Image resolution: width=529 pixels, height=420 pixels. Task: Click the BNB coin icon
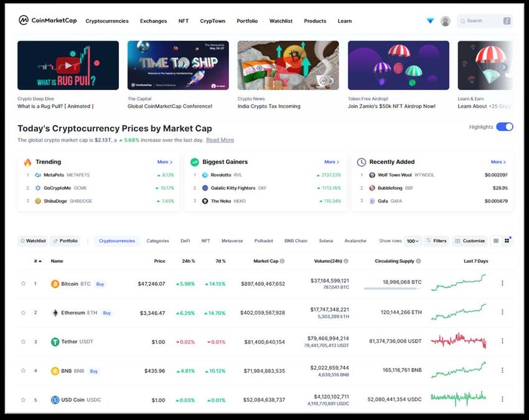click(55, 371)
